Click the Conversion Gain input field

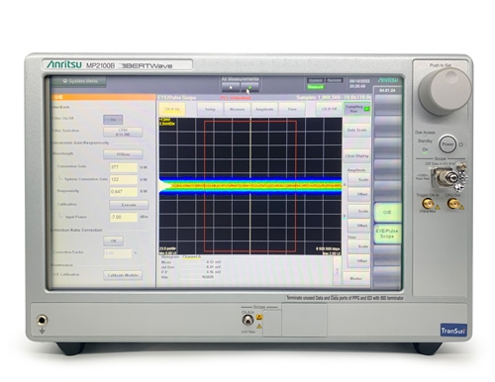pos(123,167)
